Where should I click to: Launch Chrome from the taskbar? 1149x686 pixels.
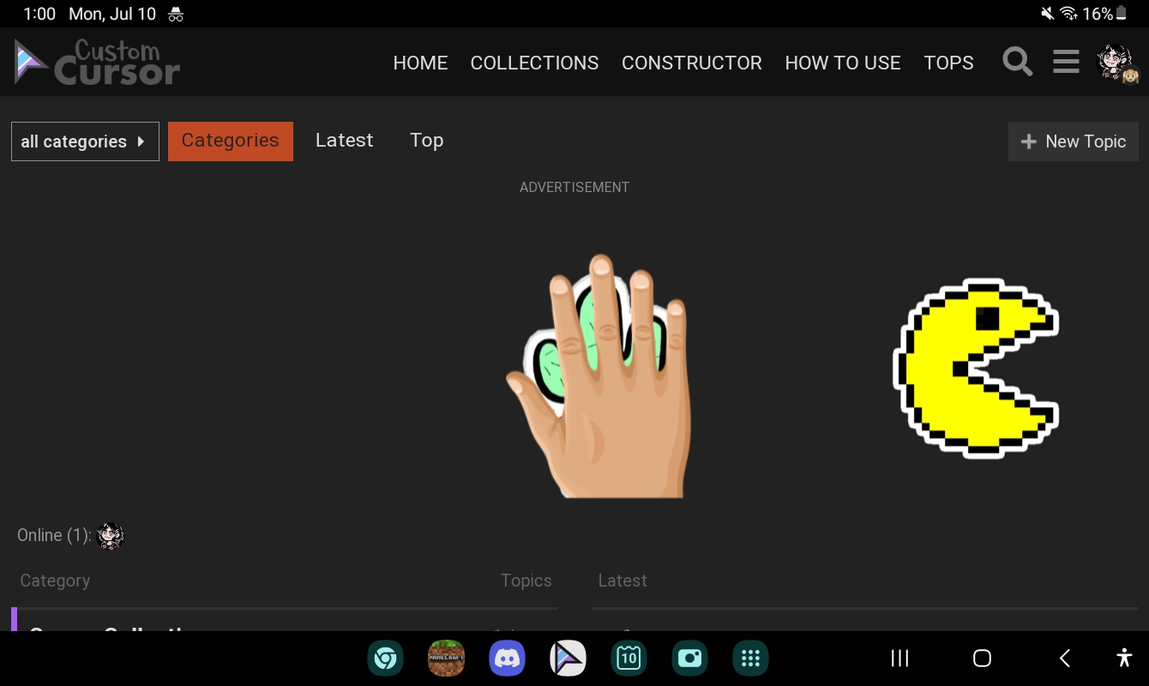[x=385, y=658]
